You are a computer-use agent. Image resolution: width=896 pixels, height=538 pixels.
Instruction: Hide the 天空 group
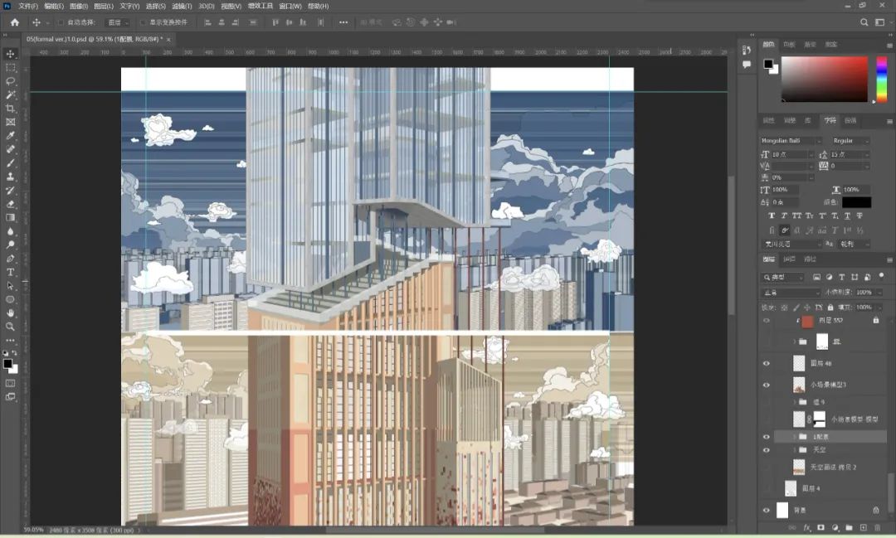pyautogui.click(x=767, y=450)
